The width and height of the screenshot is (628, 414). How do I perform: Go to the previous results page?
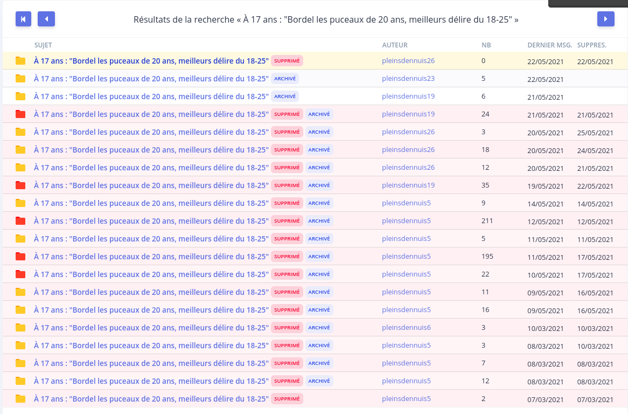coord(46,19)
